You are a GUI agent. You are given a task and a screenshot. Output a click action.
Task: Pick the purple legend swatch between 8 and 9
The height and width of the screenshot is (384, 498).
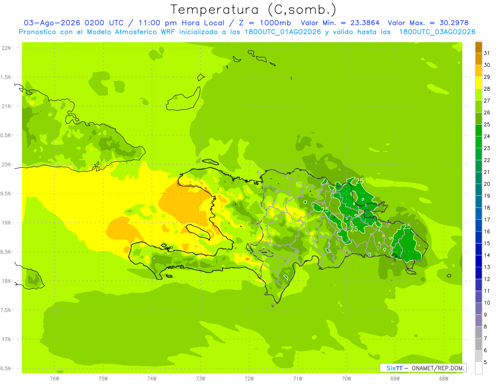(x=478, y=321)
